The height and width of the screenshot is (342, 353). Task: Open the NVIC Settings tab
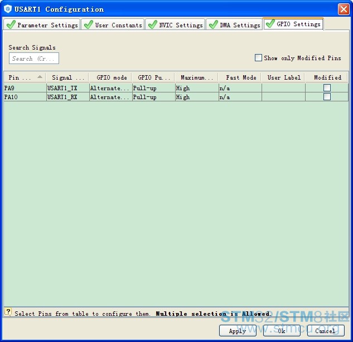tap(175, 25)
